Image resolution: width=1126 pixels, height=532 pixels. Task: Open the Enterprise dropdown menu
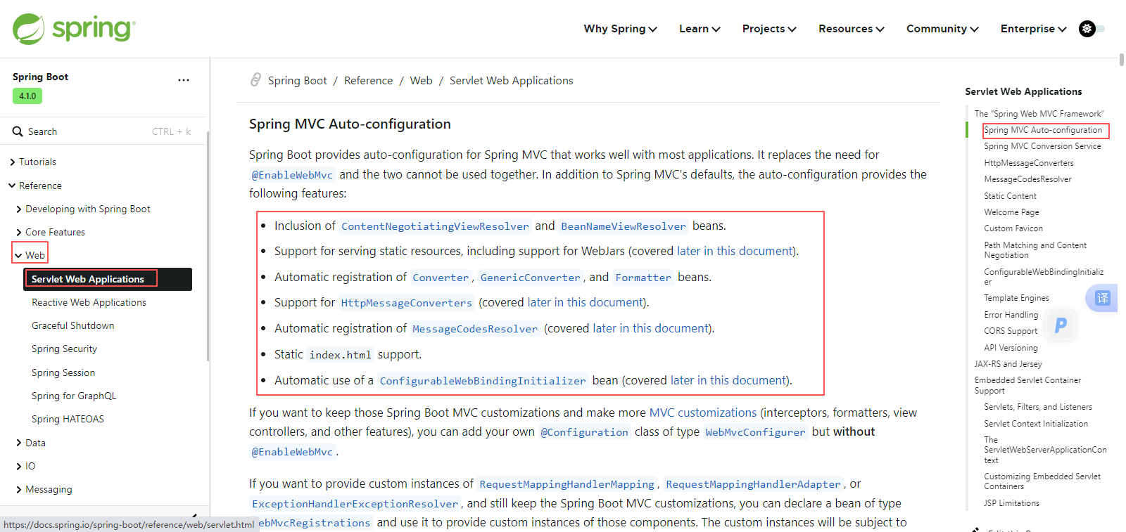[1033, 29]
